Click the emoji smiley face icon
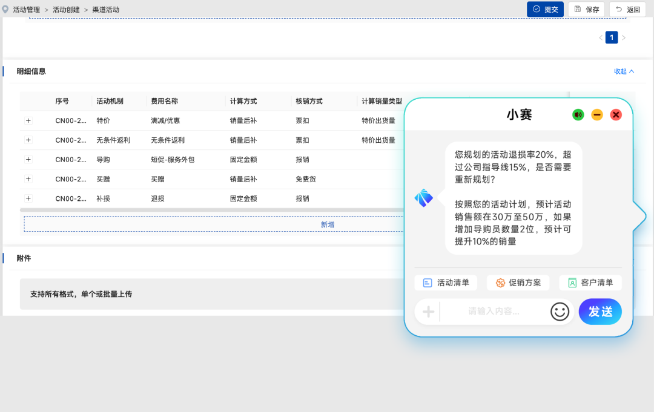 (560, 312)
